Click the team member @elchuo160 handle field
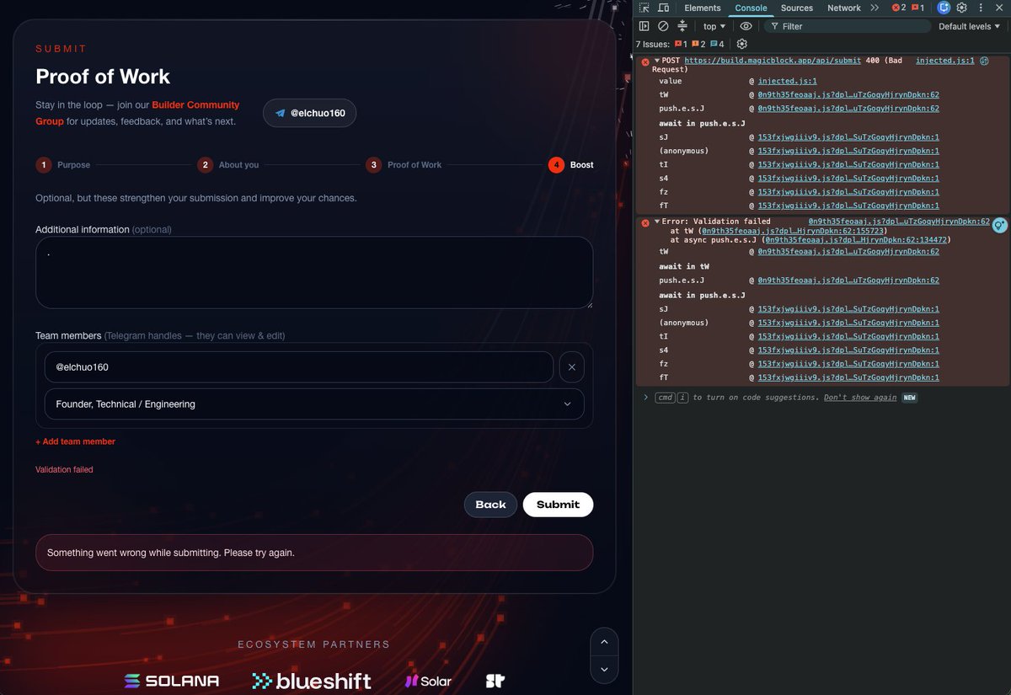Screen dimensions: 1011x695 [x=299, y=367]
